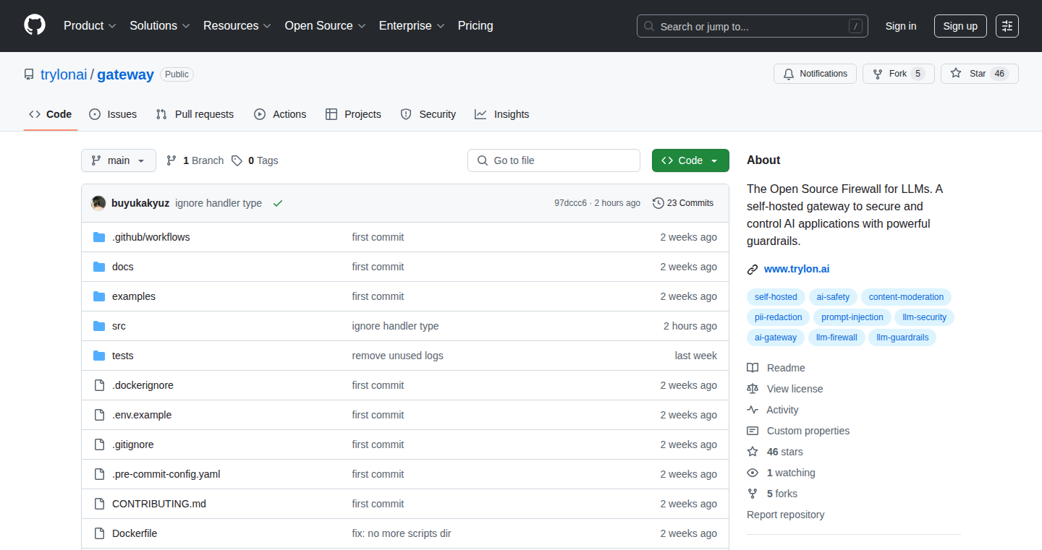The height and width of the screenshot is (550, 1042).
Task: Select the Code tab
Action: 51,114
